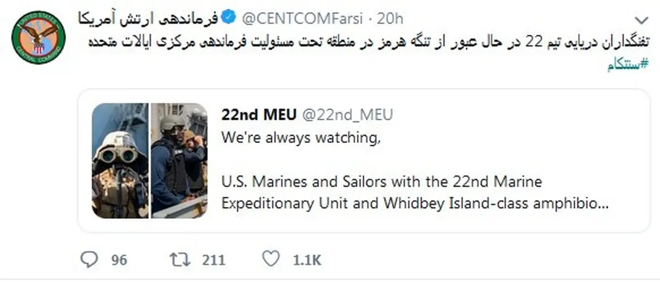Click the retweet arrows icon
This screenshot has width=660, height=282.
tap(180, 259)
